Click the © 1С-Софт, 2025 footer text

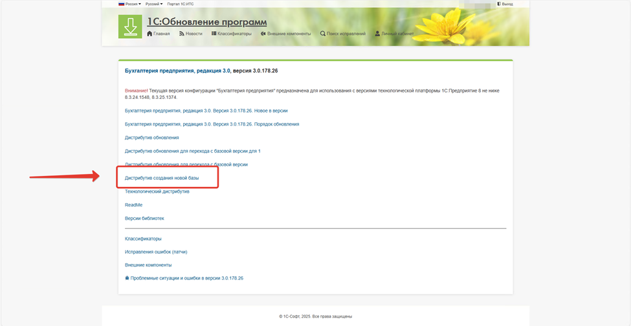click(316, 316)
